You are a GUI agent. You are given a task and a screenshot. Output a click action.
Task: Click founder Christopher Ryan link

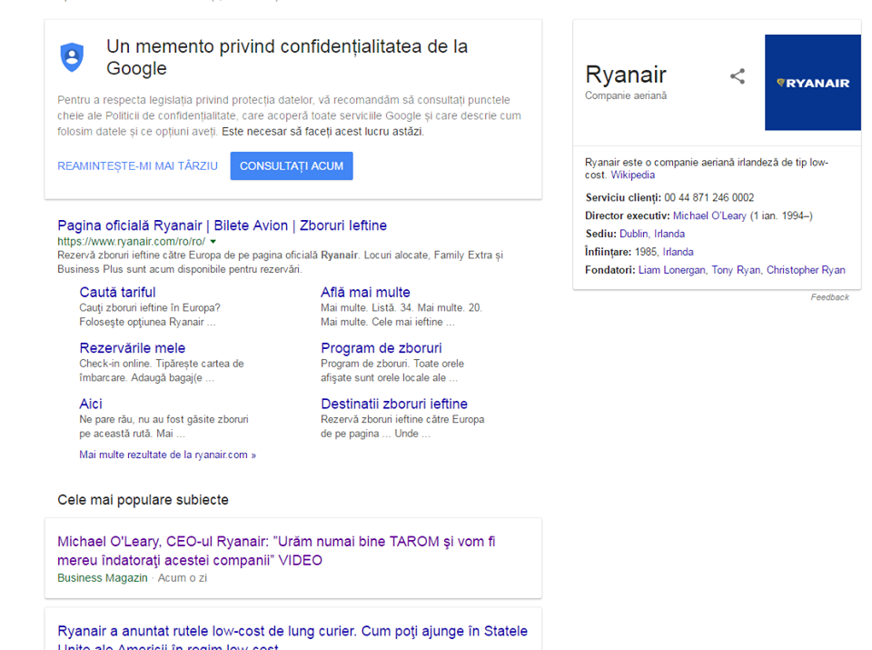(x=806, y=270)
